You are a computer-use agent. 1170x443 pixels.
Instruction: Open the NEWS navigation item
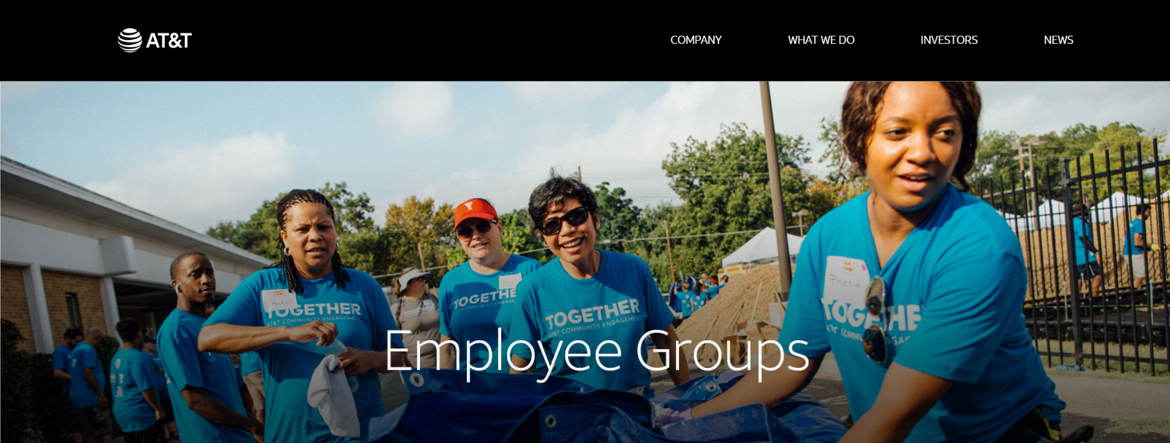[x=1058, y=40]
